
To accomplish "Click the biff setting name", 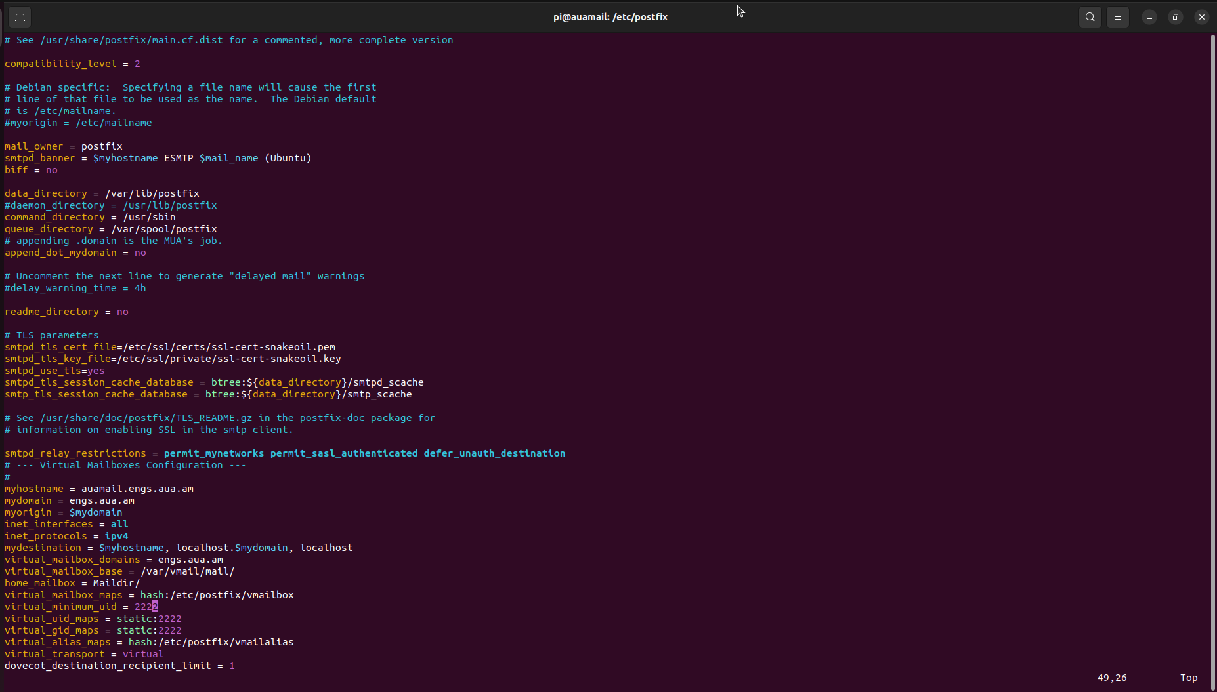I will pyautogui.click(x=16, y=170).
